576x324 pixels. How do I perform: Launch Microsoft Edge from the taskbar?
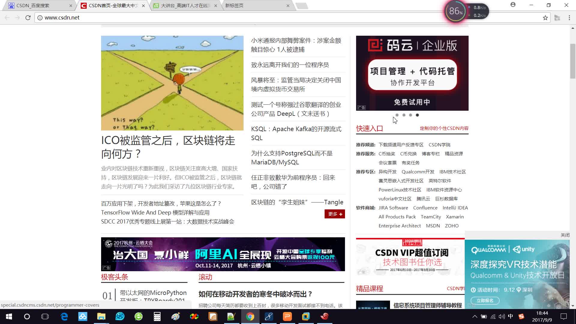64,316
